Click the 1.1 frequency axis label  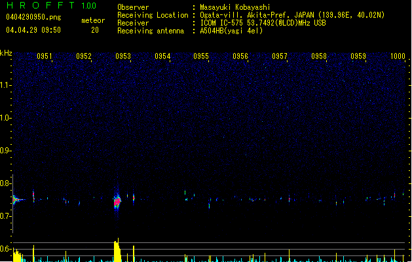pos(6,85)
